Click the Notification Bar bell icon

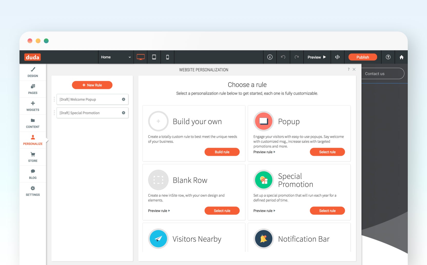[x=264, y=239]
